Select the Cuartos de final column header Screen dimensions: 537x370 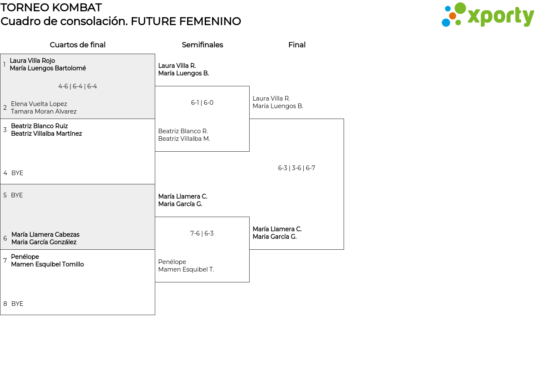click(x=78, y=45)
